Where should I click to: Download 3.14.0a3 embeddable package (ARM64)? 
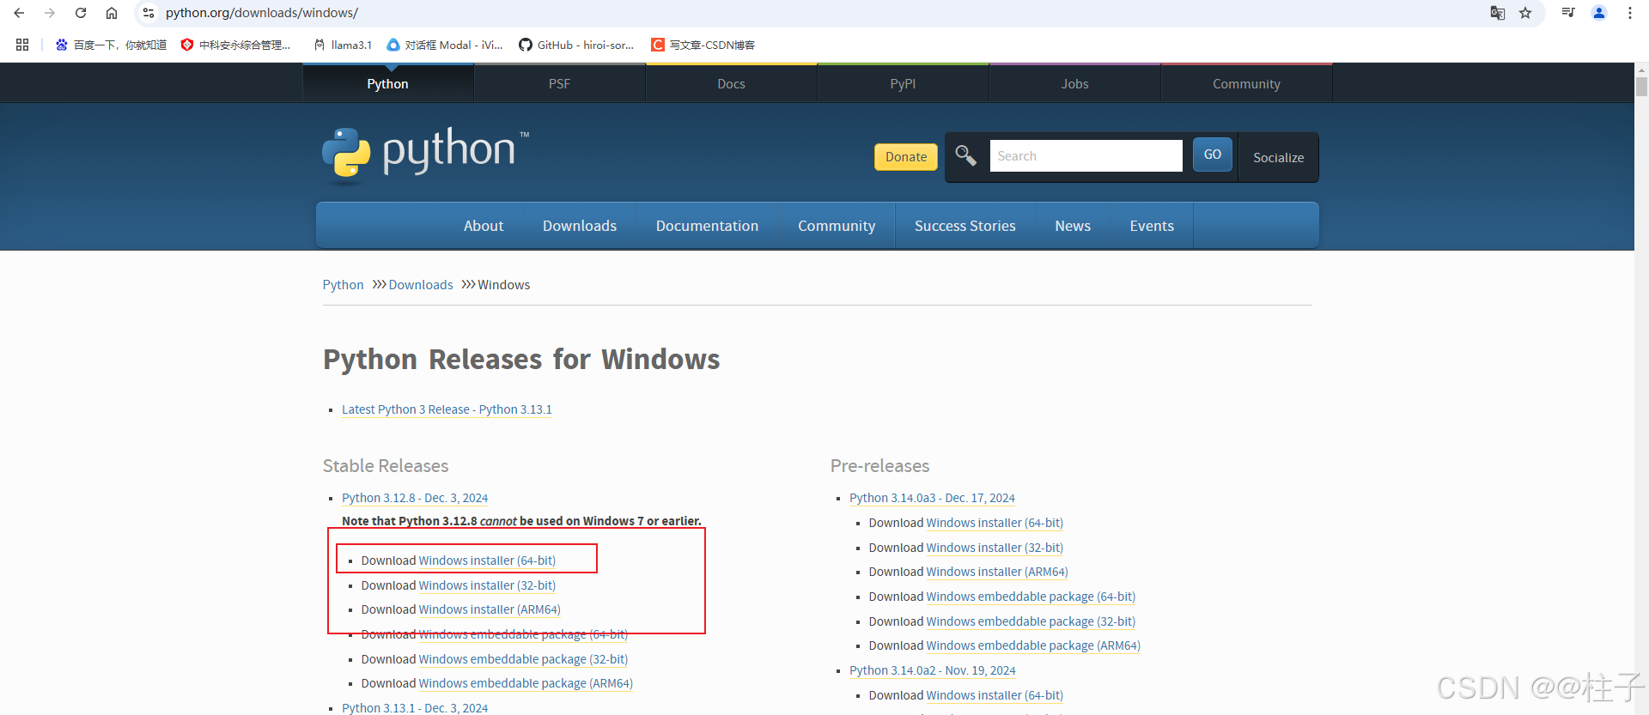[x=1033, y=645]
